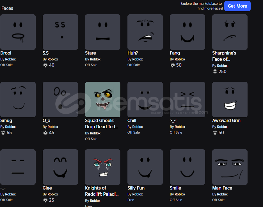Open the Fang face thumbnail
The image size is (263, 207).
point(187,32)
